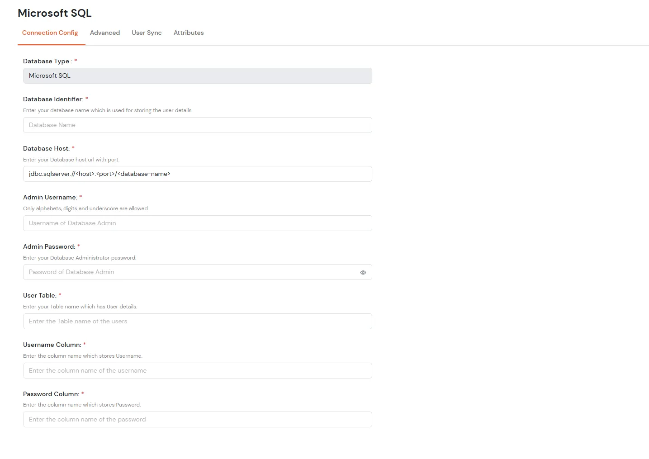Focus the password column name input

coord(198,420)
